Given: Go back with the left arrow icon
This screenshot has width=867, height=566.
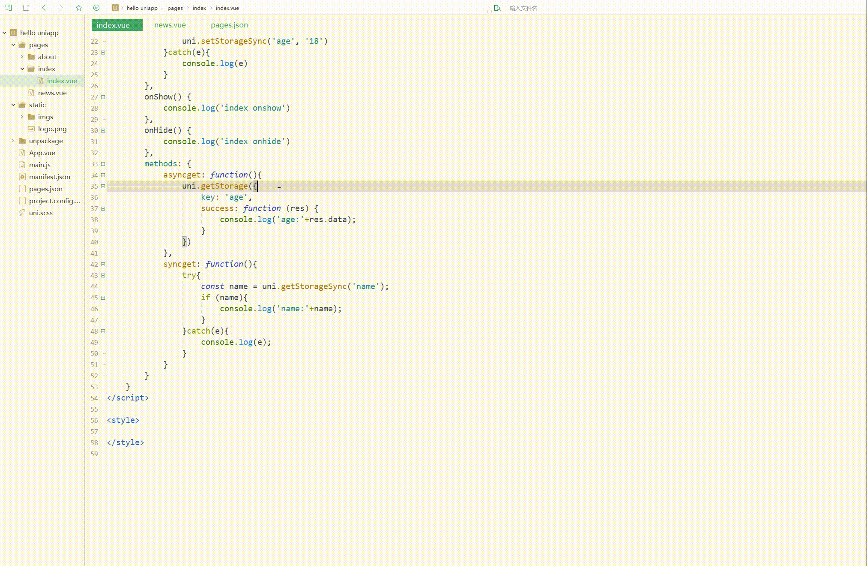Looking at the screenshot, I should pos(44,8).
